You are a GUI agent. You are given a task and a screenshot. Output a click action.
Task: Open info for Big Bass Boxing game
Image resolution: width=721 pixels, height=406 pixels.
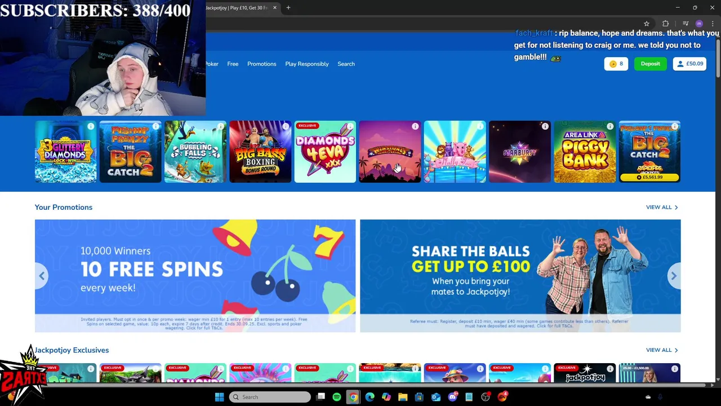coord(286,126)
